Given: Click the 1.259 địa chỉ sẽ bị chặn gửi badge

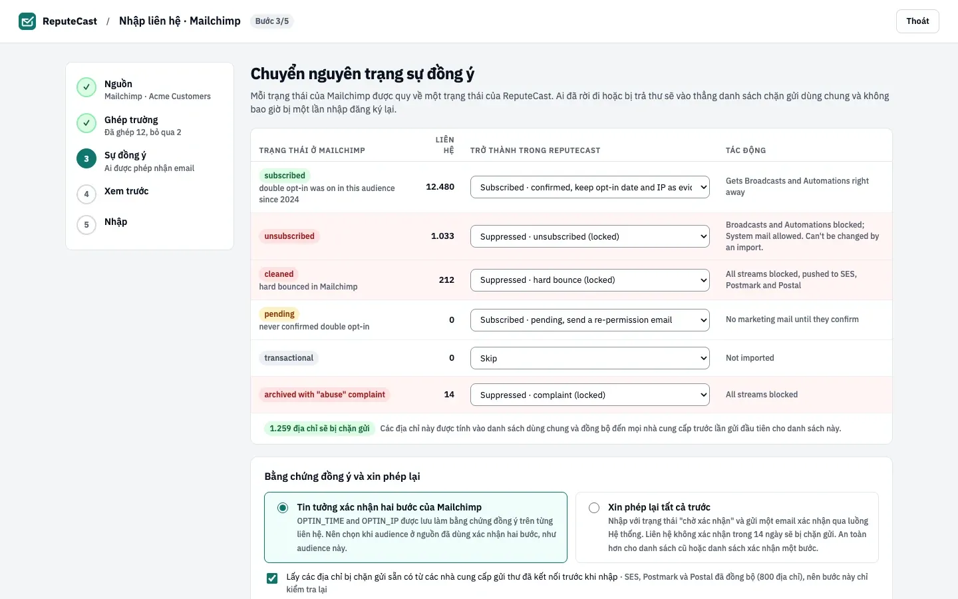Looking at the screenshot, I should point(319,429).
